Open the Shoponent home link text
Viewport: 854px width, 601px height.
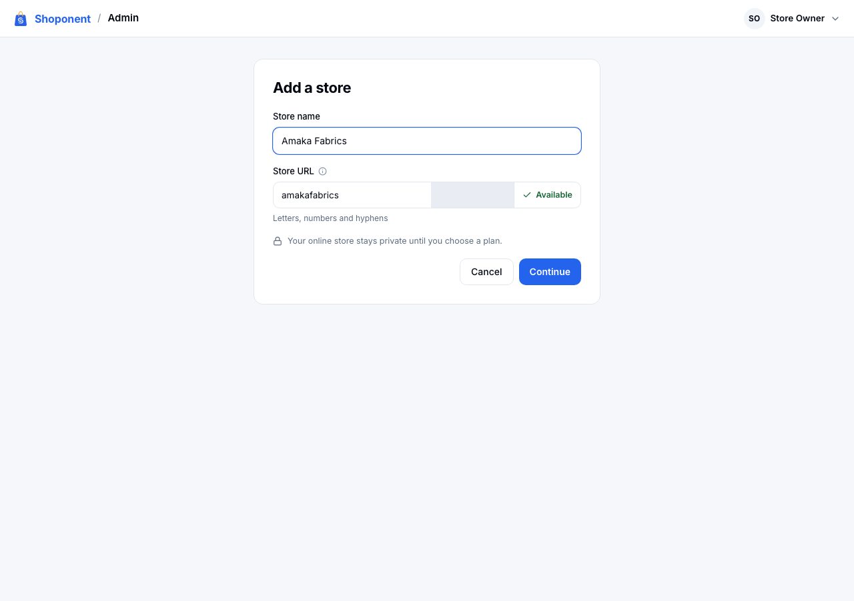63,19
